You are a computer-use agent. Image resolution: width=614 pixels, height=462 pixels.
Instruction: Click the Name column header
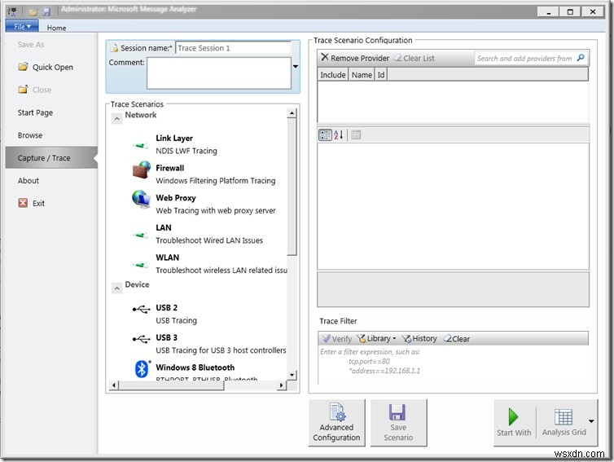pos(362,74)
